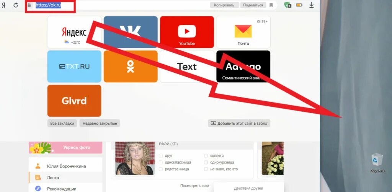Image resolution: width=392 pixels, height=192 pixels.
Task: Select the Корзина recycle bin desktop icon
Action: pos(377,163)
